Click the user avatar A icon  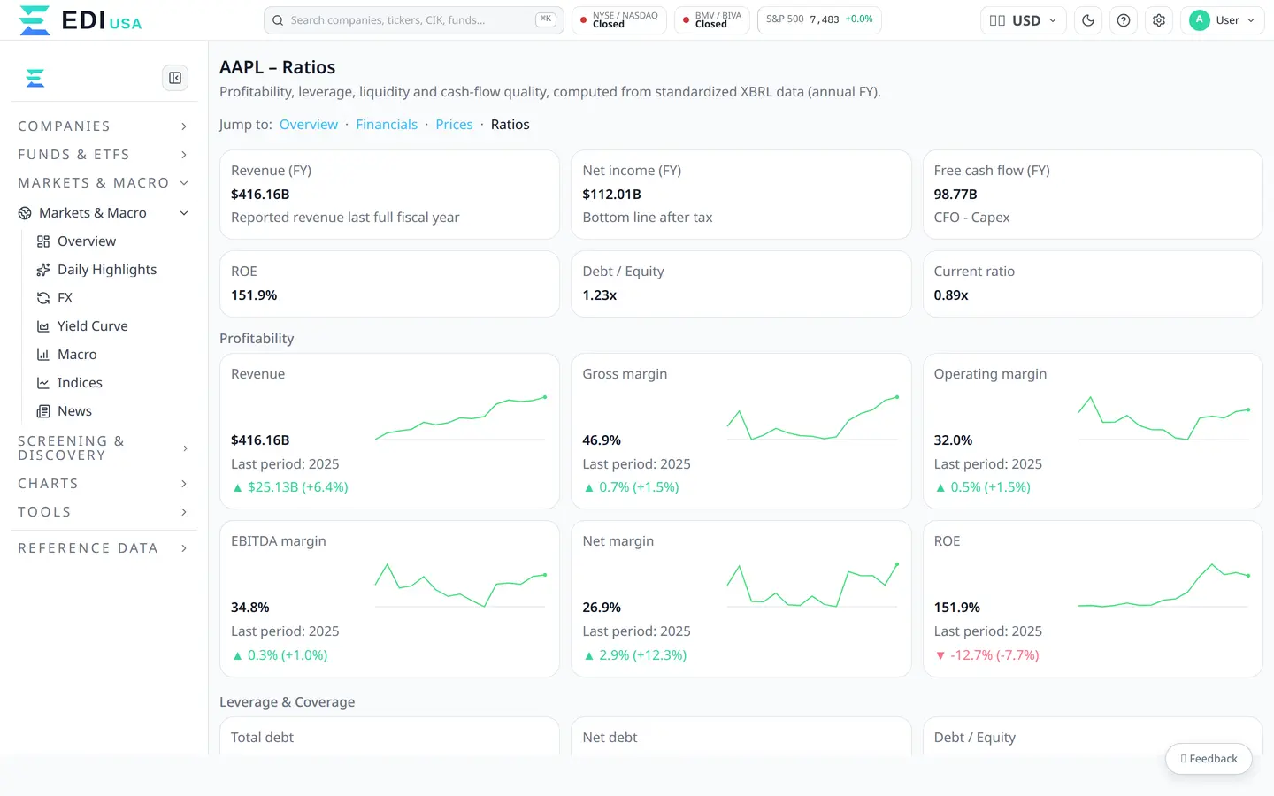(1200, 20)
